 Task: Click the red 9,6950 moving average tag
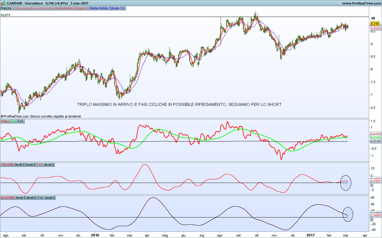[x=375, y=28]
